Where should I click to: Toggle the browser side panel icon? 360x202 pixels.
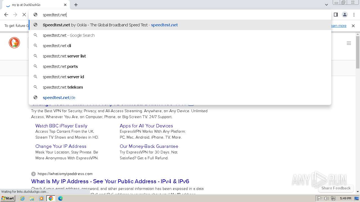click(x=336, y=15)
